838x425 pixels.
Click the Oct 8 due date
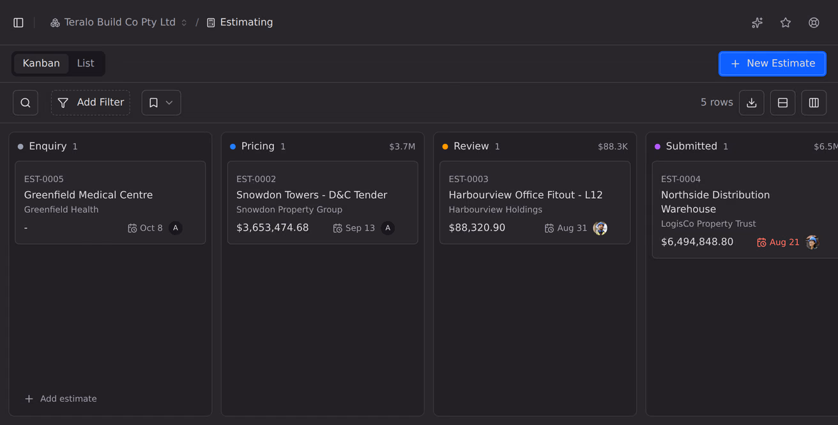145,228
